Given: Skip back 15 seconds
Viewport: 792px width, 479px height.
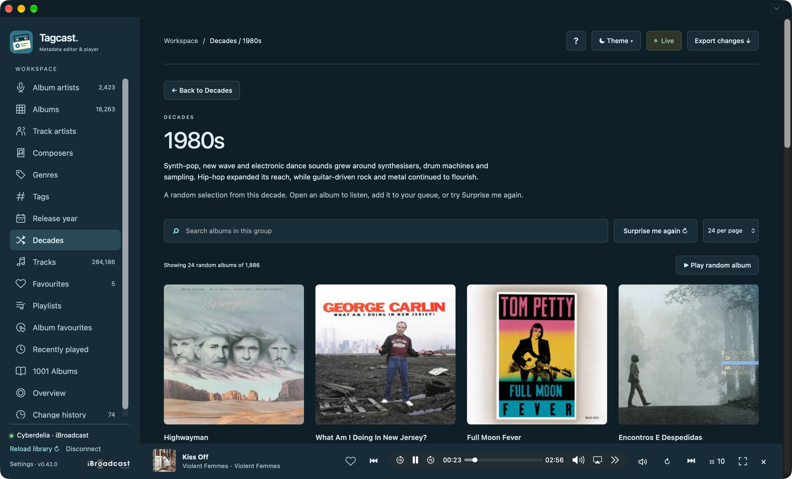Looking at the screenshot, I should point(400,460).
